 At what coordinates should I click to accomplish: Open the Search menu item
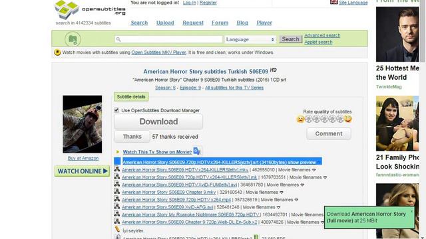(x=139, y=23)
